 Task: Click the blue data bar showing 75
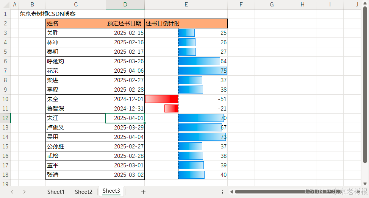(x=202, y=71)
